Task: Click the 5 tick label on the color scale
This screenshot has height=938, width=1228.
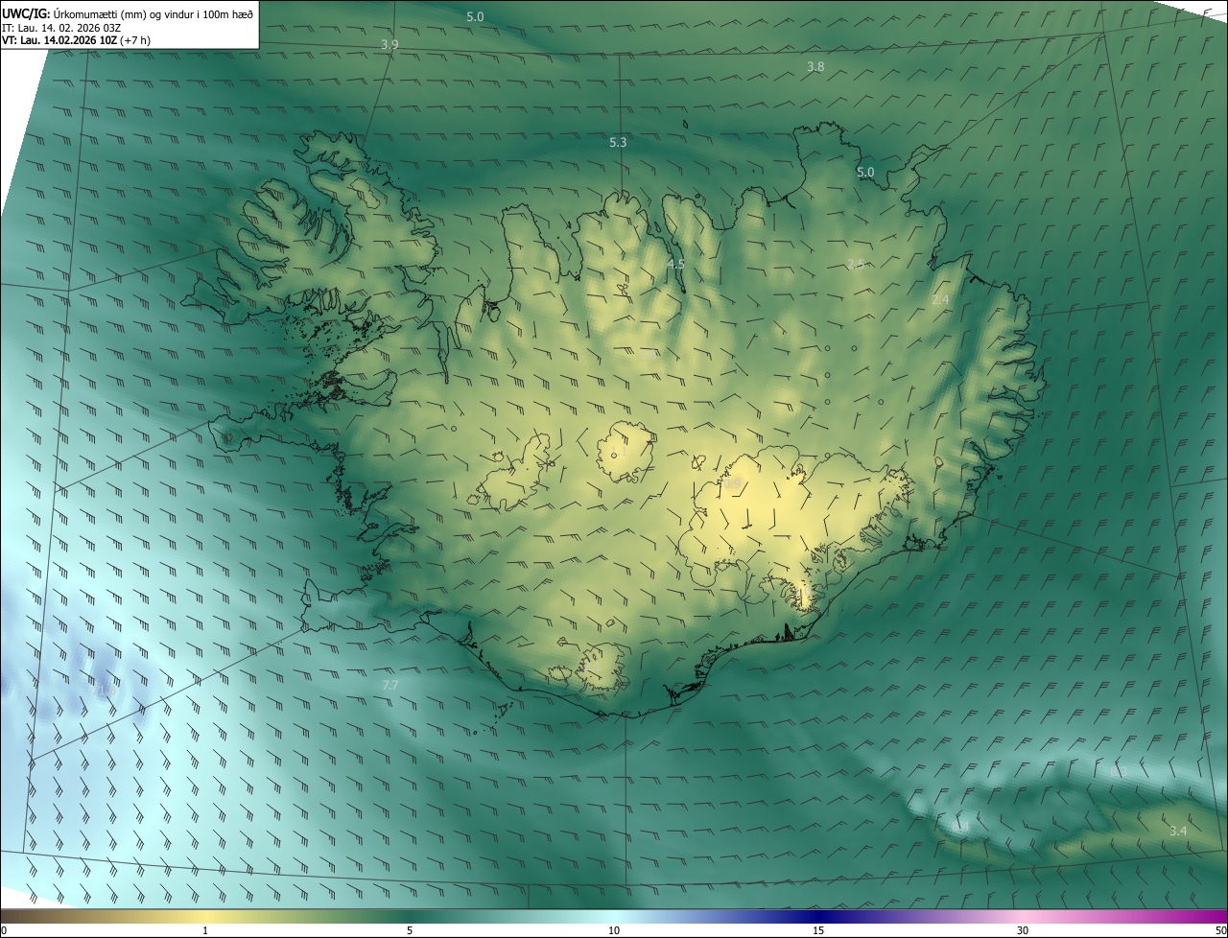Action: click(410, 930)
